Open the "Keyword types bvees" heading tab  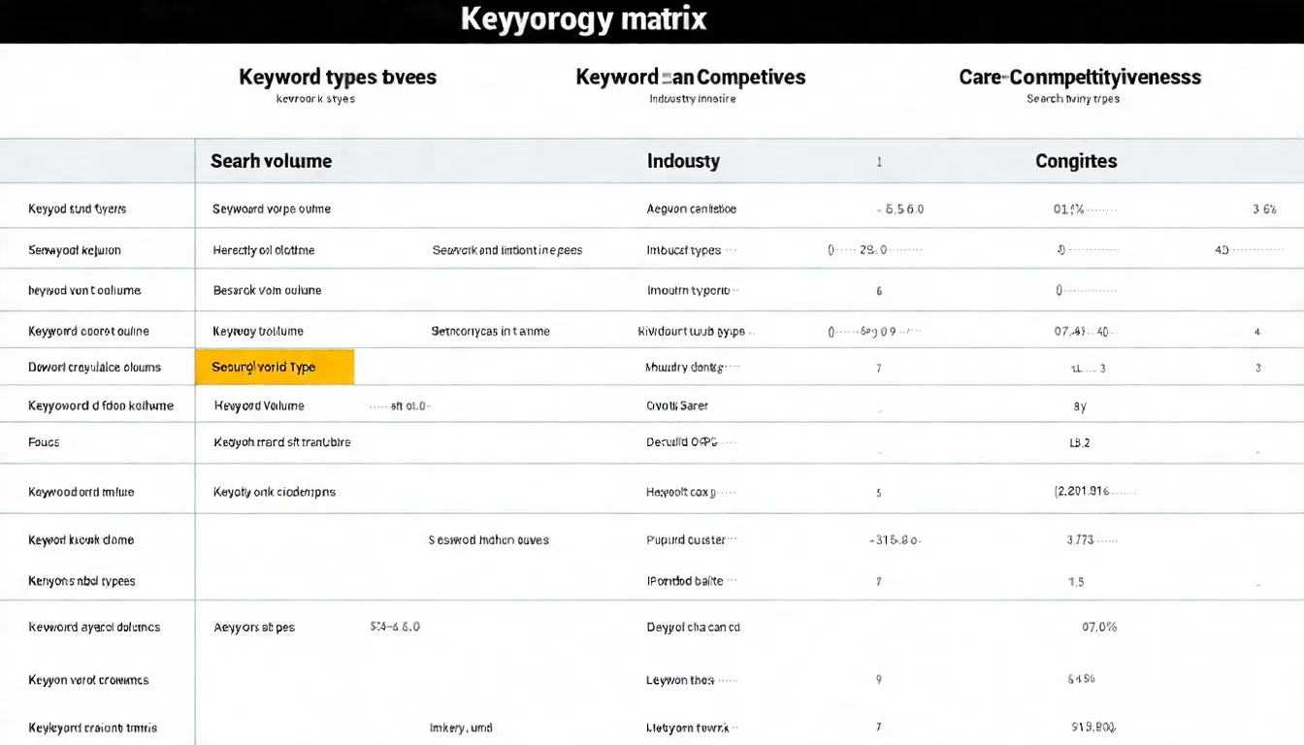(x=338, y=78)
